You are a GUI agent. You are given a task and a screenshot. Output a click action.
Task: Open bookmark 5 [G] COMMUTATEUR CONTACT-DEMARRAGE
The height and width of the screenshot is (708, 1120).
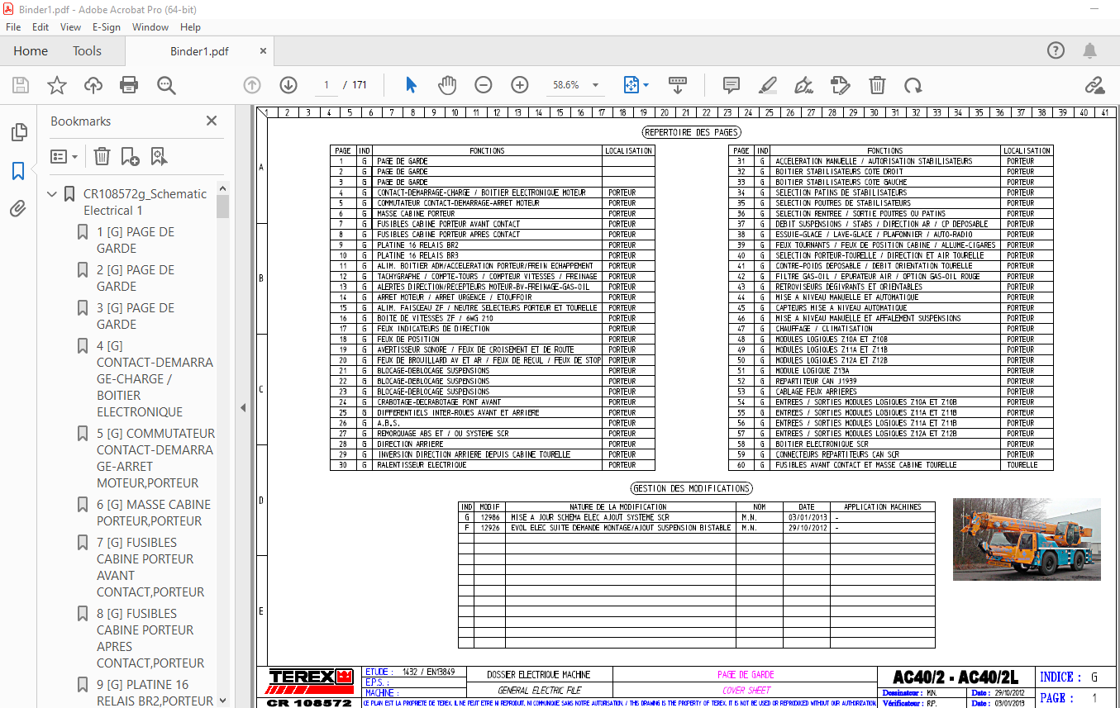[x=155, y=459]
